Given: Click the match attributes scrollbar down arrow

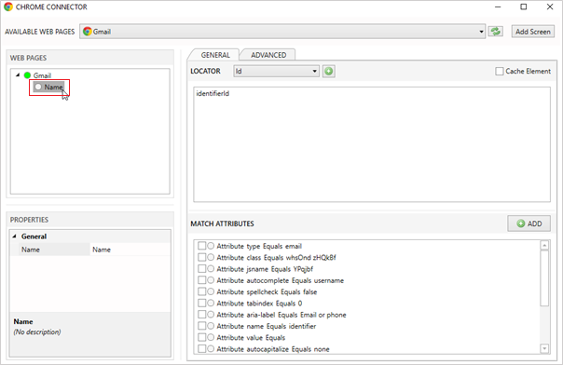Looking at the screenshot, I should 544,348.
